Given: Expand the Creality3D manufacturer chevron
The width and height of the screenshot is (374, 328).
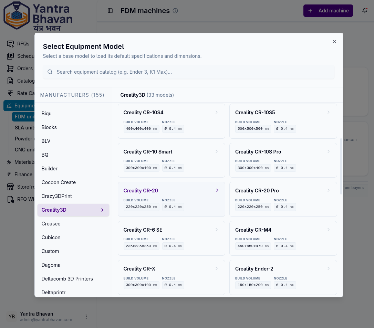Looking at the screenshot, I should (102, 210).
